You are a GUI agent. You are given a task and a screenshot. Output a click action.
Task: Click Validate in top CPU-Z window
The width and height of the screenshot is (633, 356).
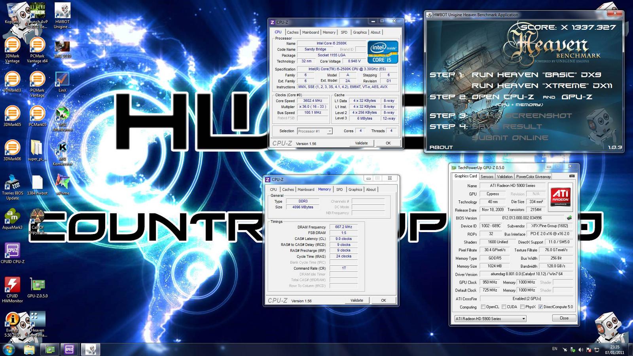pyautogui.click(x=361, y=143)
